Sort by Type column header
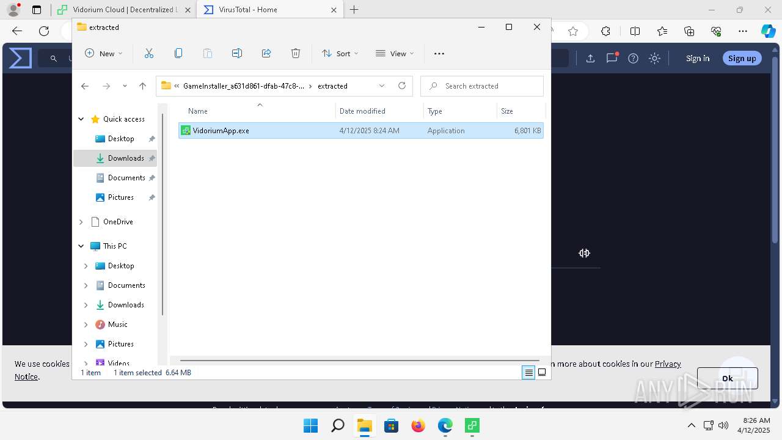The image size is (782, 440). tap(460, 111)
